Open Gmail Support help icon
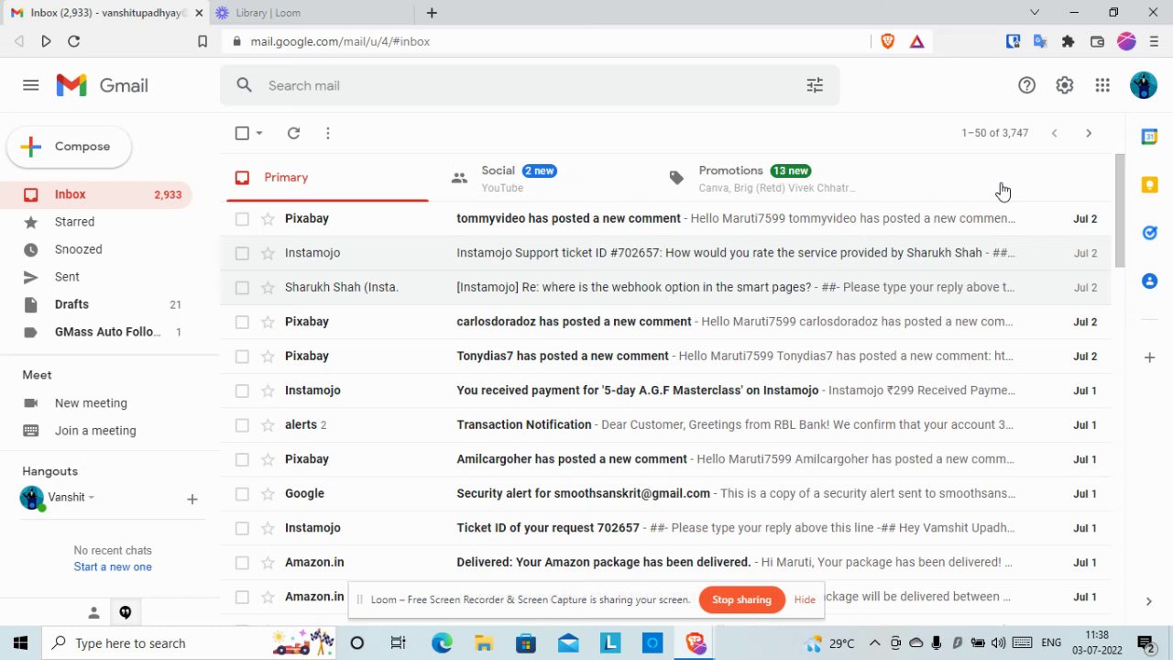The width and height of the screenshot is (1173, 660). (x=1026, y=85)
